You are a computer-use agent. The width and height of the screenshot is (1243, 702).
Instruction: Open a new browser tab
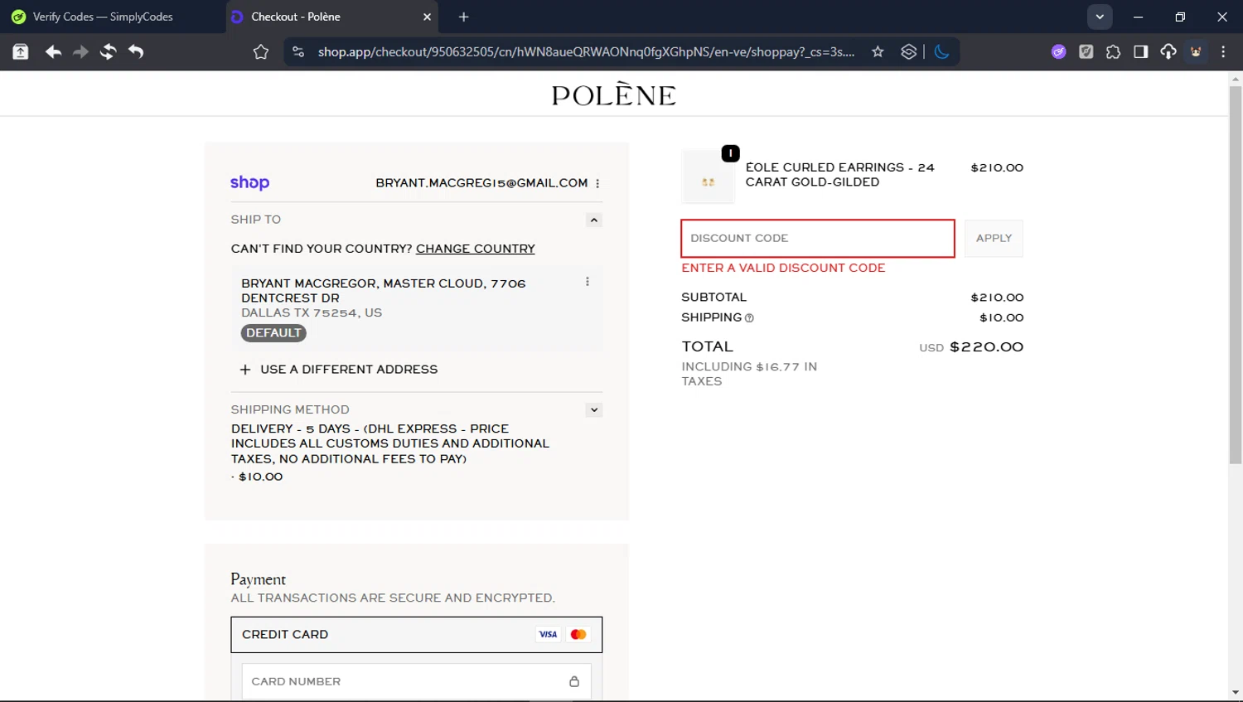463,17
